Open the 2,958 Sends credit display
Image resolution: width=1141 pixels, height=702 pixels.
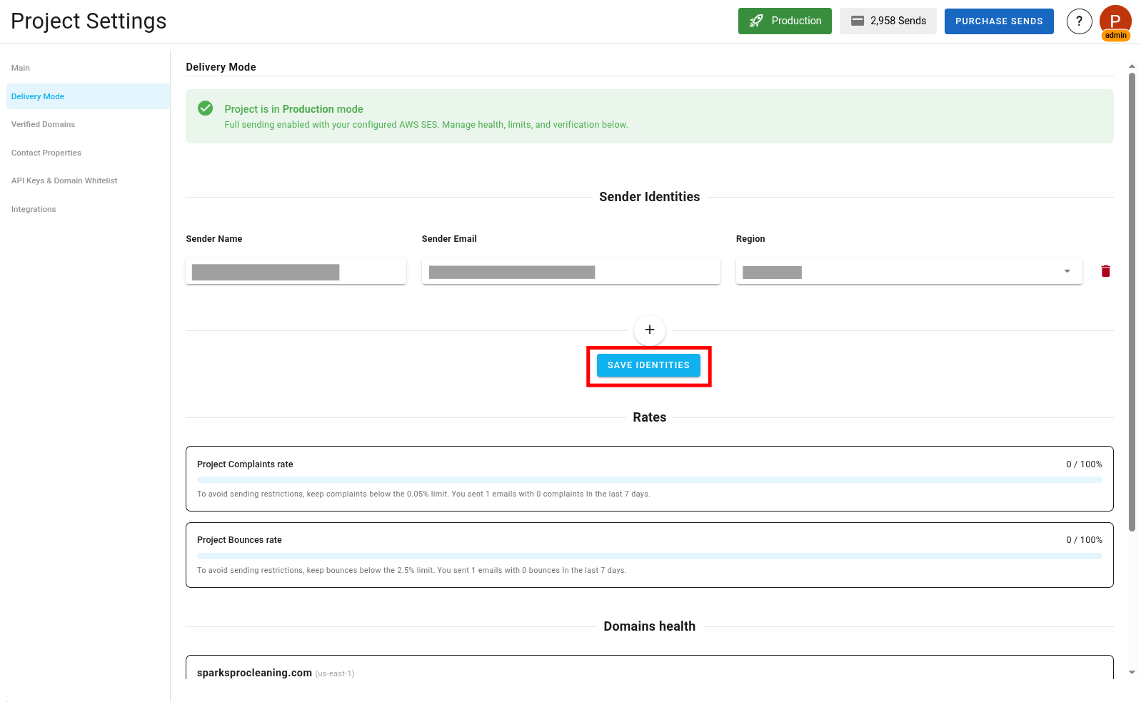[x=888, y=21]
